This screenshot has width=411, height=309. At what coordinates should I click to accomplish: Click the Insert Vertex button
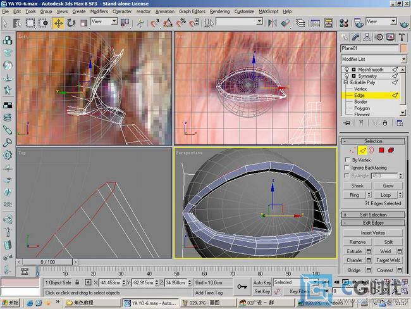click(372, 233)
